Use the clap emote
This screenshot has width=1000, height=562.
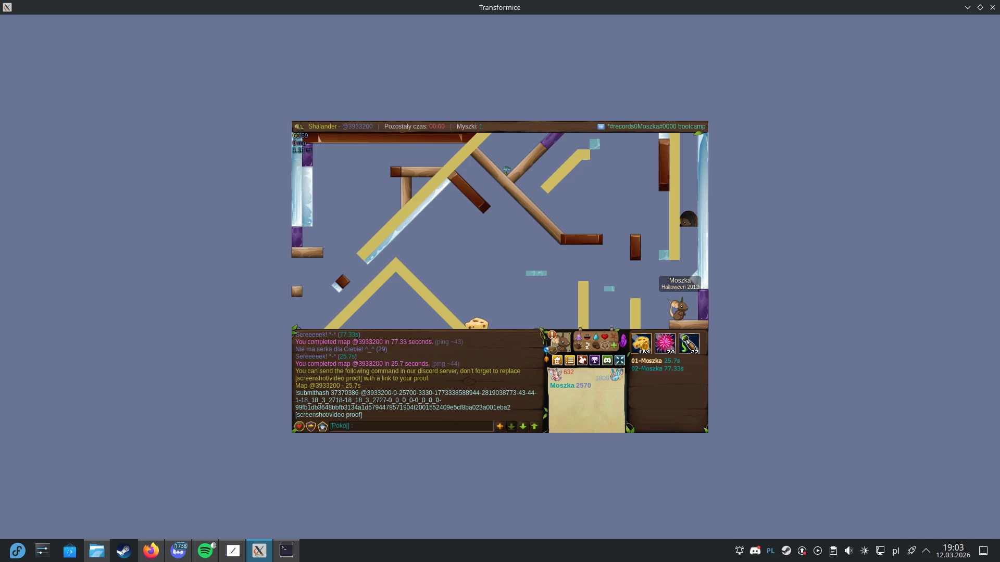[x=578, y=346]
